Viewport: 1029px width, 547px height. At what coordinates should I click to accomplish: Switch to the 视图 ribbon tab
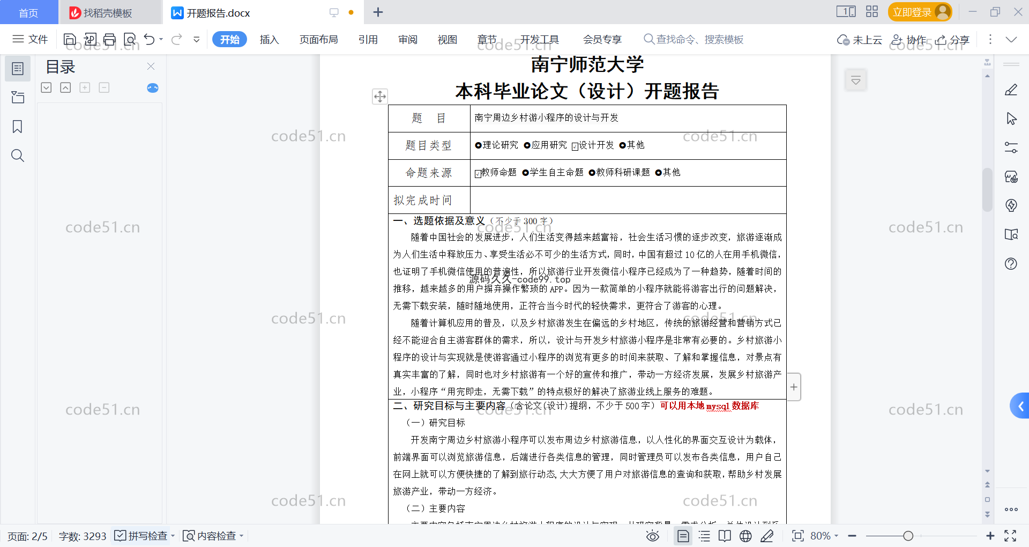click(448, 39)
